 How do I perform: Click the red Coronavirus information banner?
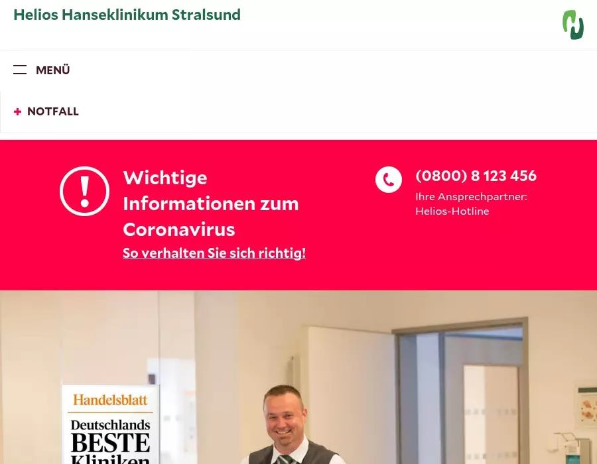tap(298, 215)
